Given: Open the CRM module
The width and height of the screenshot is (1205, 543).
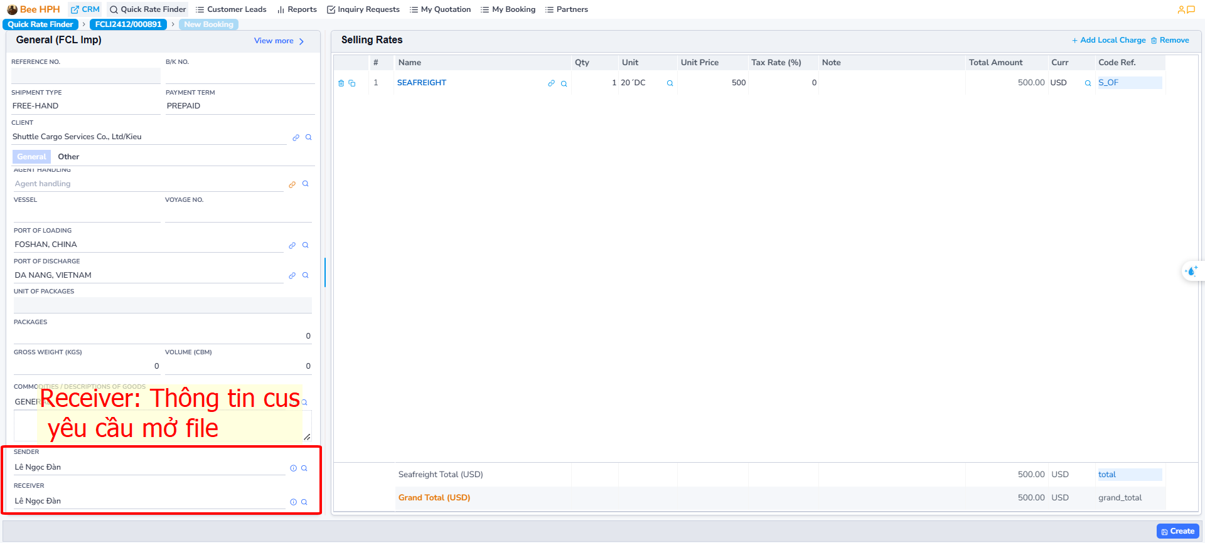Looking at the screenshot, I should click(x=85, y=9).
